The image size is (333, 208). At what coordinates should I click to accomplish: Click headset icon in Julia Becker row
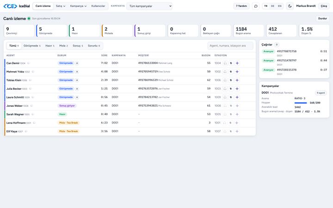coord(225,89)
